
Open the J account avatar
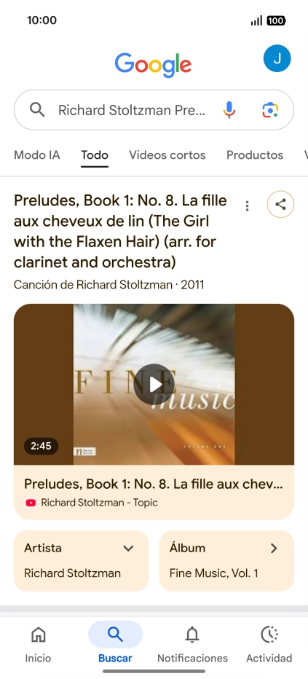[277, 58]
